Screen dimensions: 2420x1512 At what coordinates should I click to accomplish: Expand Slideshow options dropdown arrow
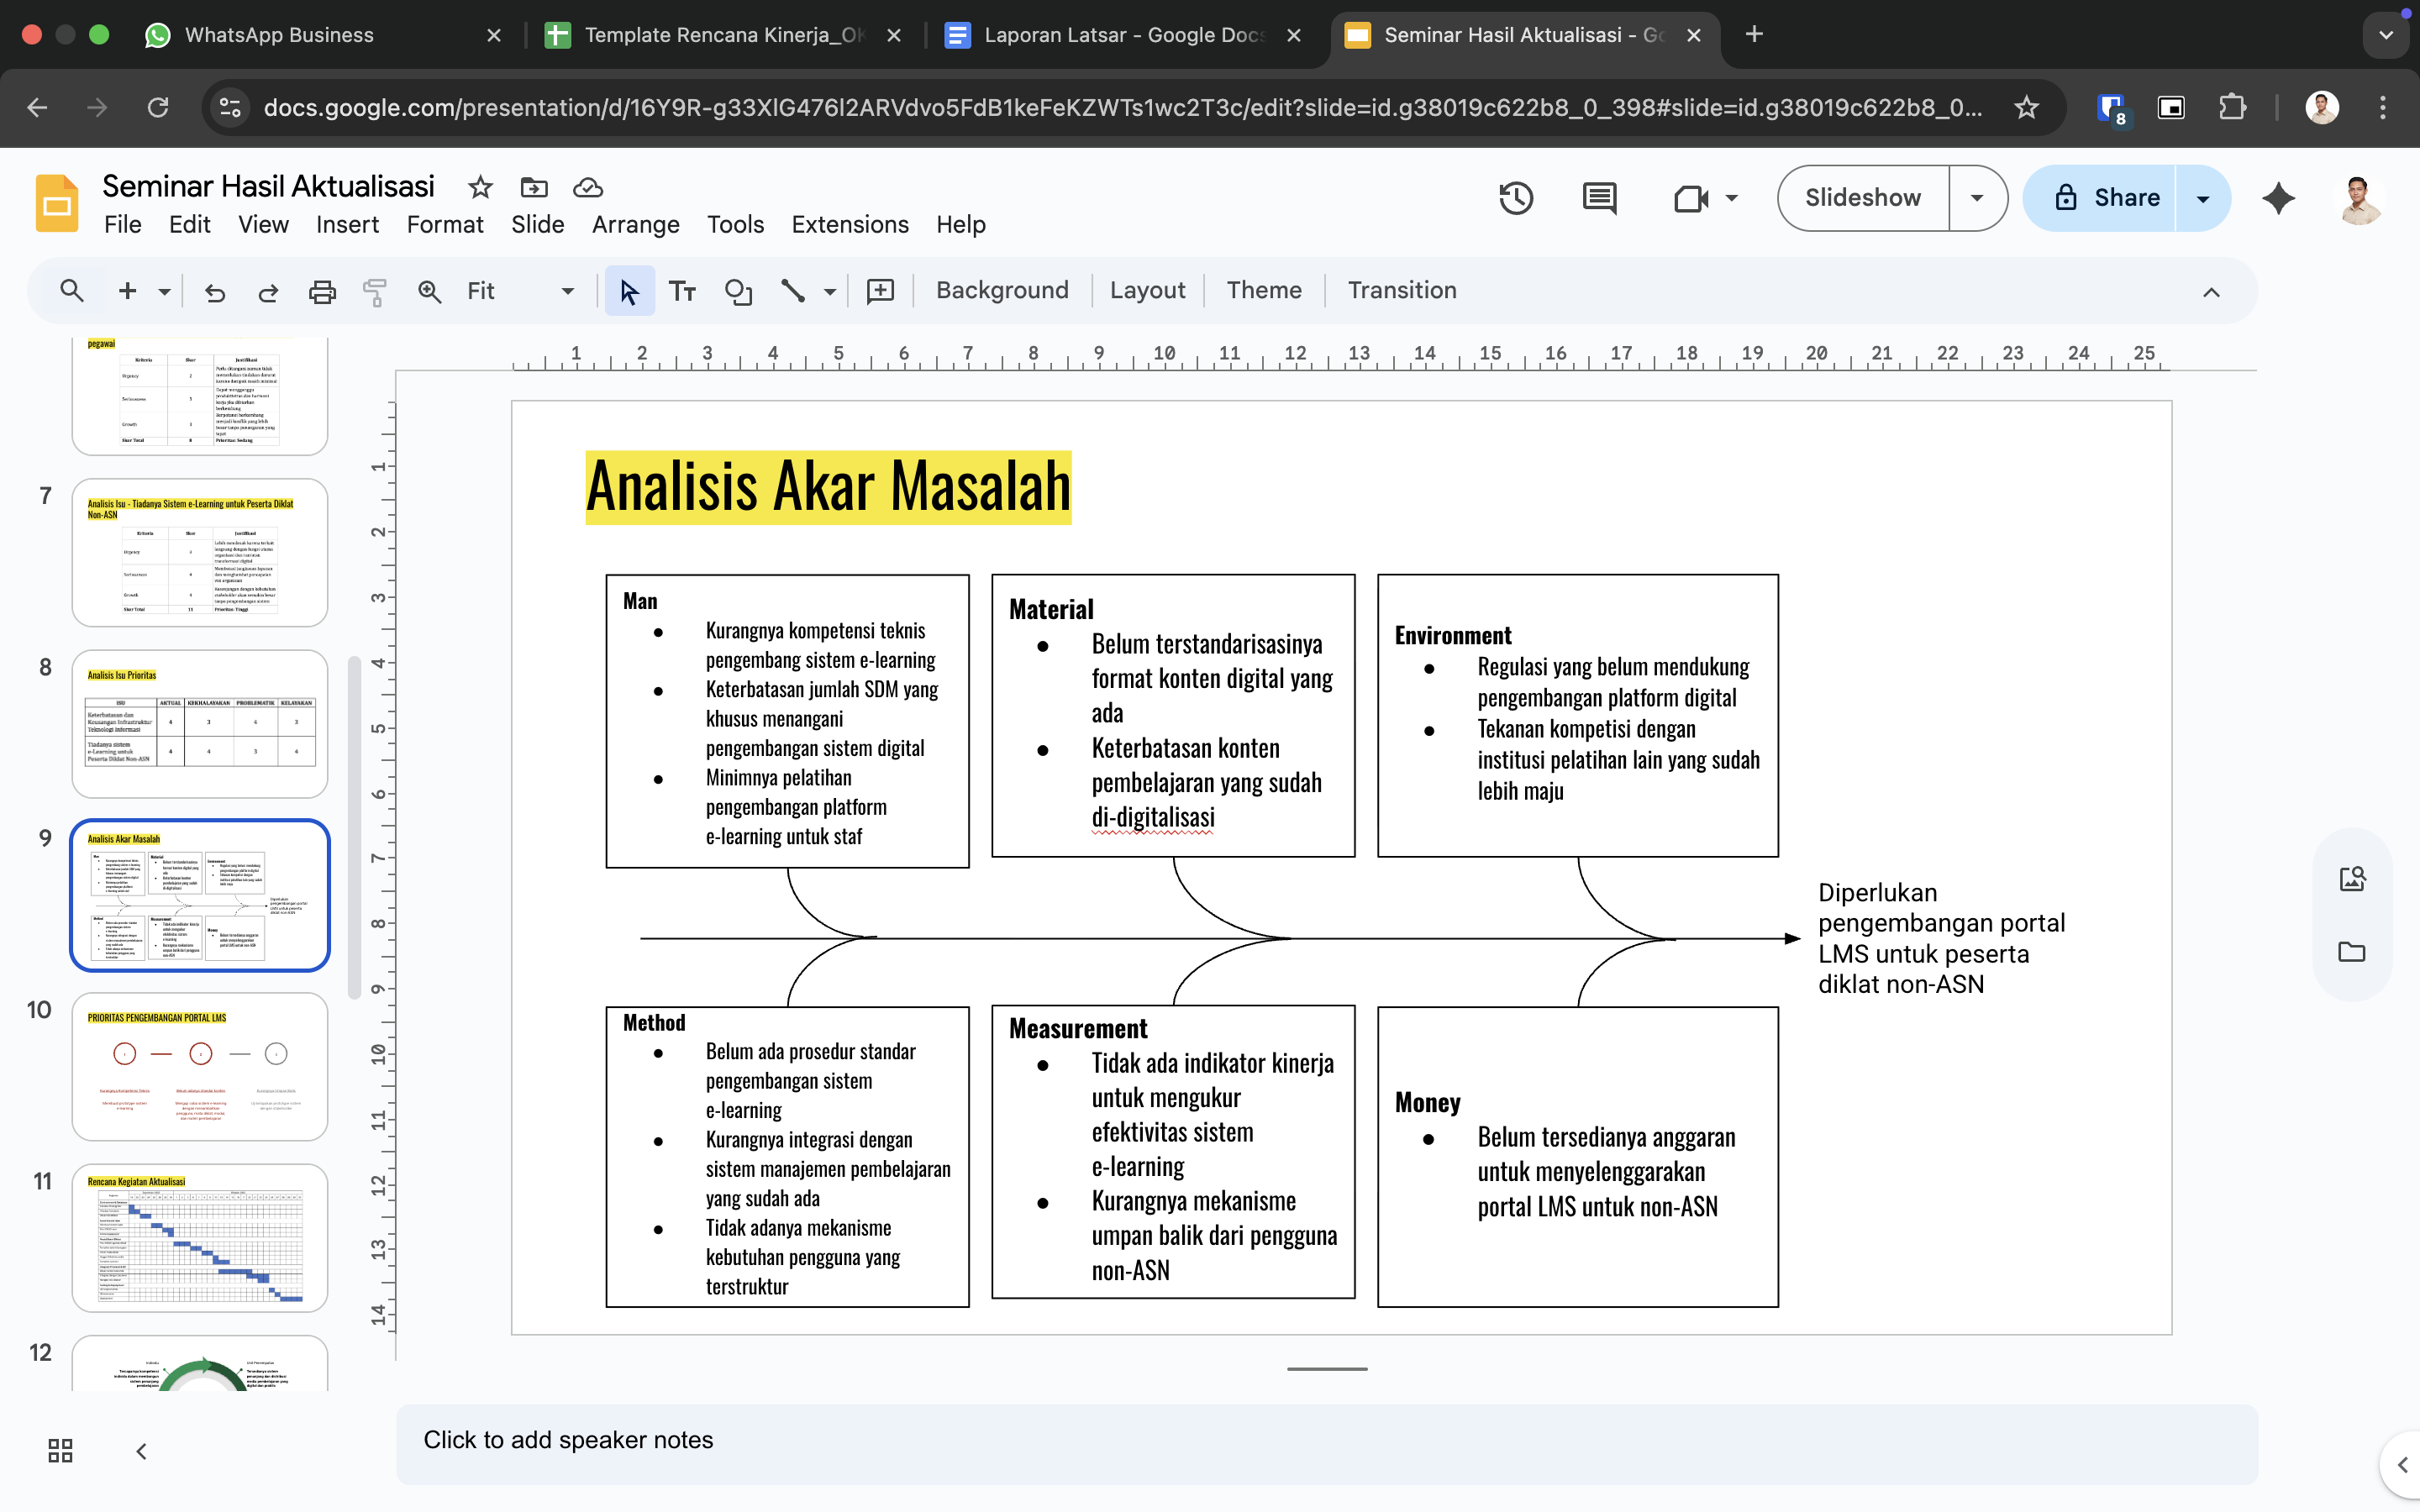click(1976, 198)
